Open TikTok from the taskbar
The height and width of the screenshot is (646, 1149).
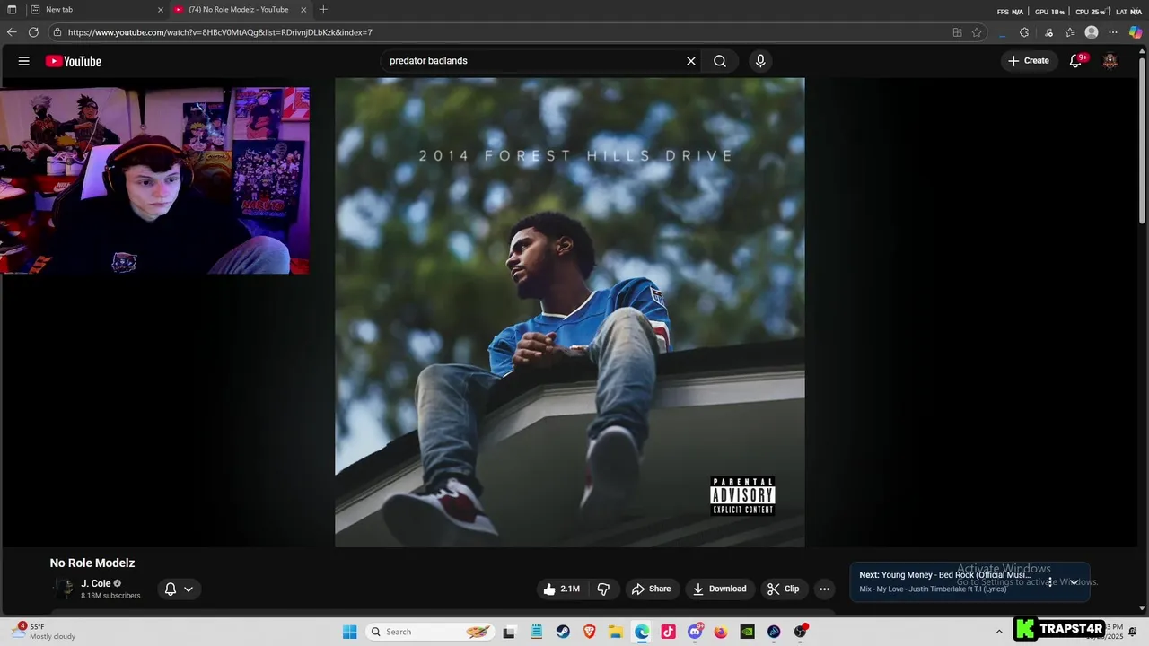pyautogui.click(x=668, y=632)
